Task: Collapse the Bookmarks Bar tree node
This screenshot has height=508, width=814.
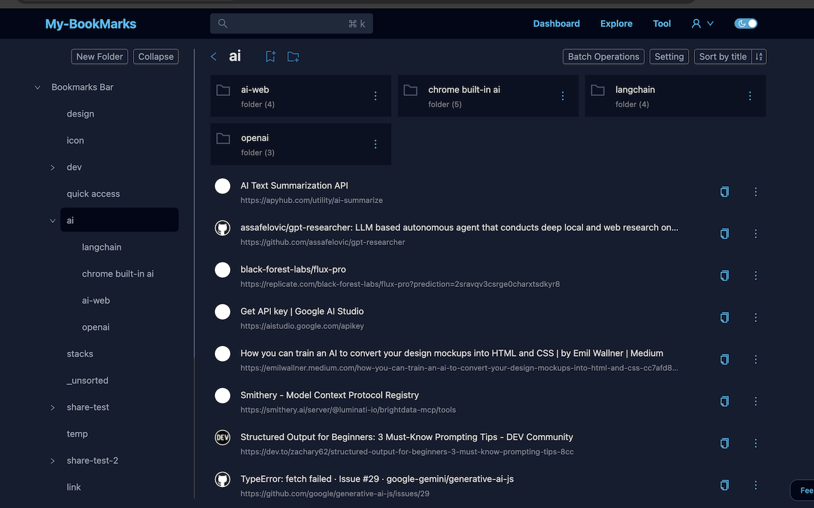Action: coord(38,88)
